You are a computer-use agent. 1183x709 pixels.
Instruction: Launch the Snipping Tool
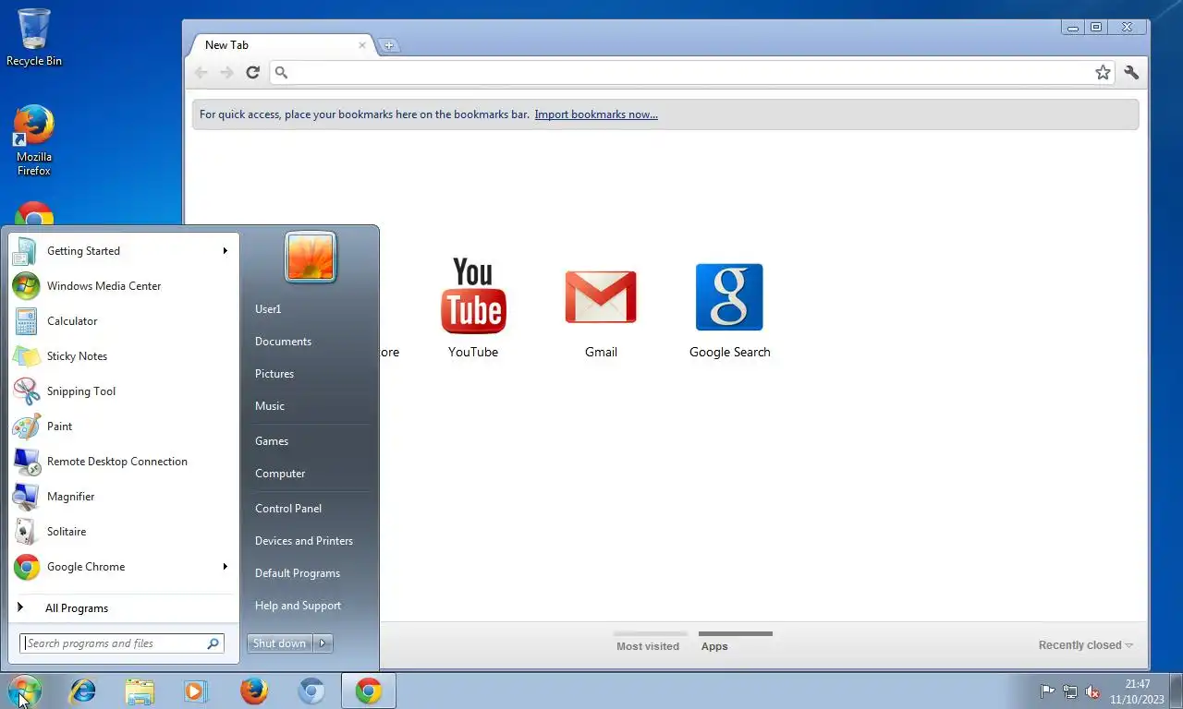pyautogui.click(x=123, y=391)
